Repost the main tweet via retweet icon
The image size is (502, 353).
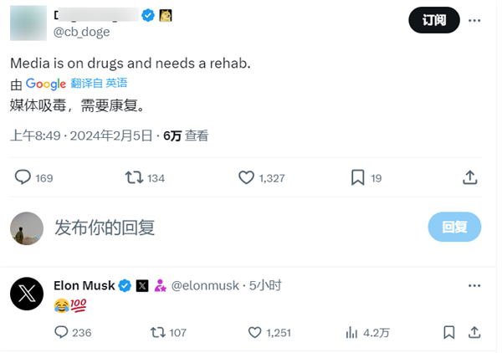click(133, 177)
